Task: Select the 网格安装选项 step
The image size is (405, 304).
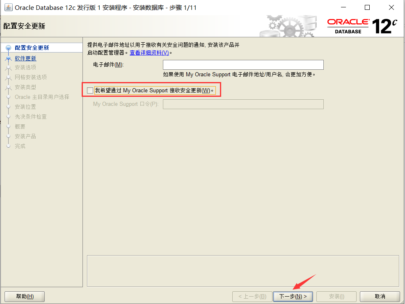Action: 31,77
